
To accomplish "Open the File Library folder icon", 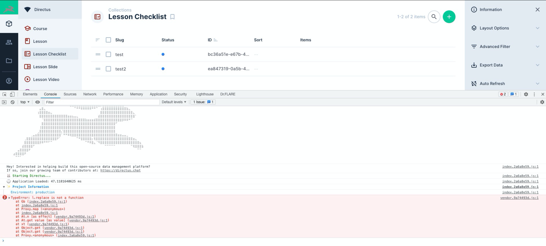I will pyautogui.click(x=9, y=61).
